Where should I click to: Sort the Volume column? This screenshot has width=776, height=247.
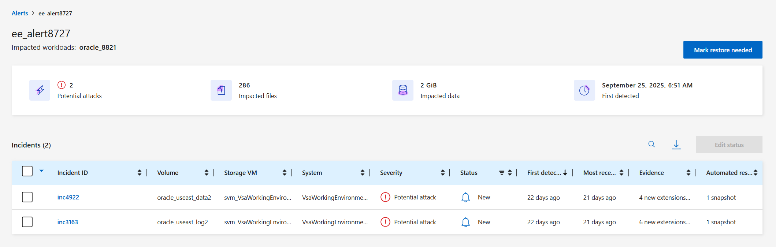click(207, 173)
